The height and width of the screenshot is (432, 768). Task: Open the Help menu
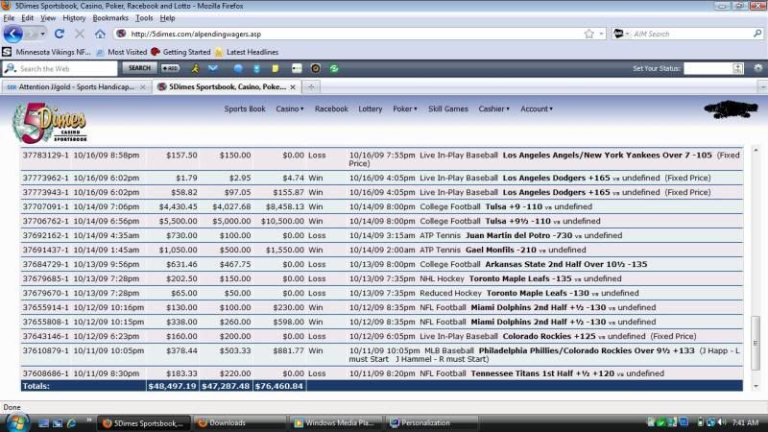(x=167, y=18)
